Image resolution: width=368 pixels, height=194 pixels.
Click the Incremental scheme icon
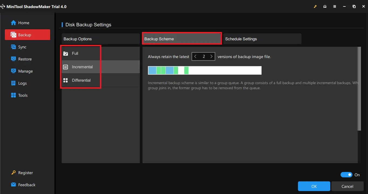[x=65, y=67]
